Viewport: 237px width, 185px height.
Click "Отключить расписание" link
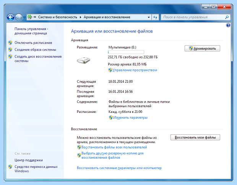tap(33, 43)
